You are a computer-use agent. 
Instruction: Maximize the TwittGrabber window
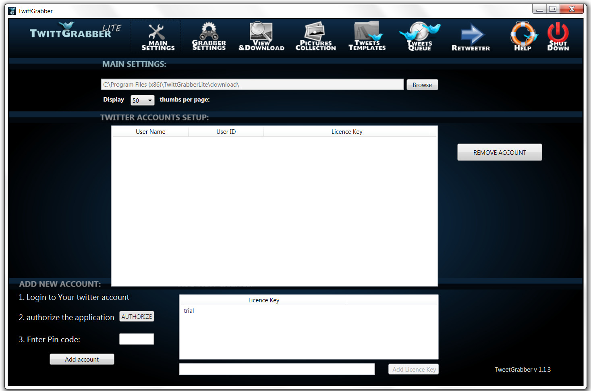point(553,9)
